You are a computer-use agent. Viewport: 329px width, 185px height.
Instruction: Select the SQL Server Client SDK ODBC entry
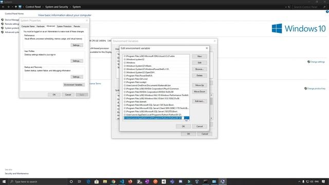point(156,108)
